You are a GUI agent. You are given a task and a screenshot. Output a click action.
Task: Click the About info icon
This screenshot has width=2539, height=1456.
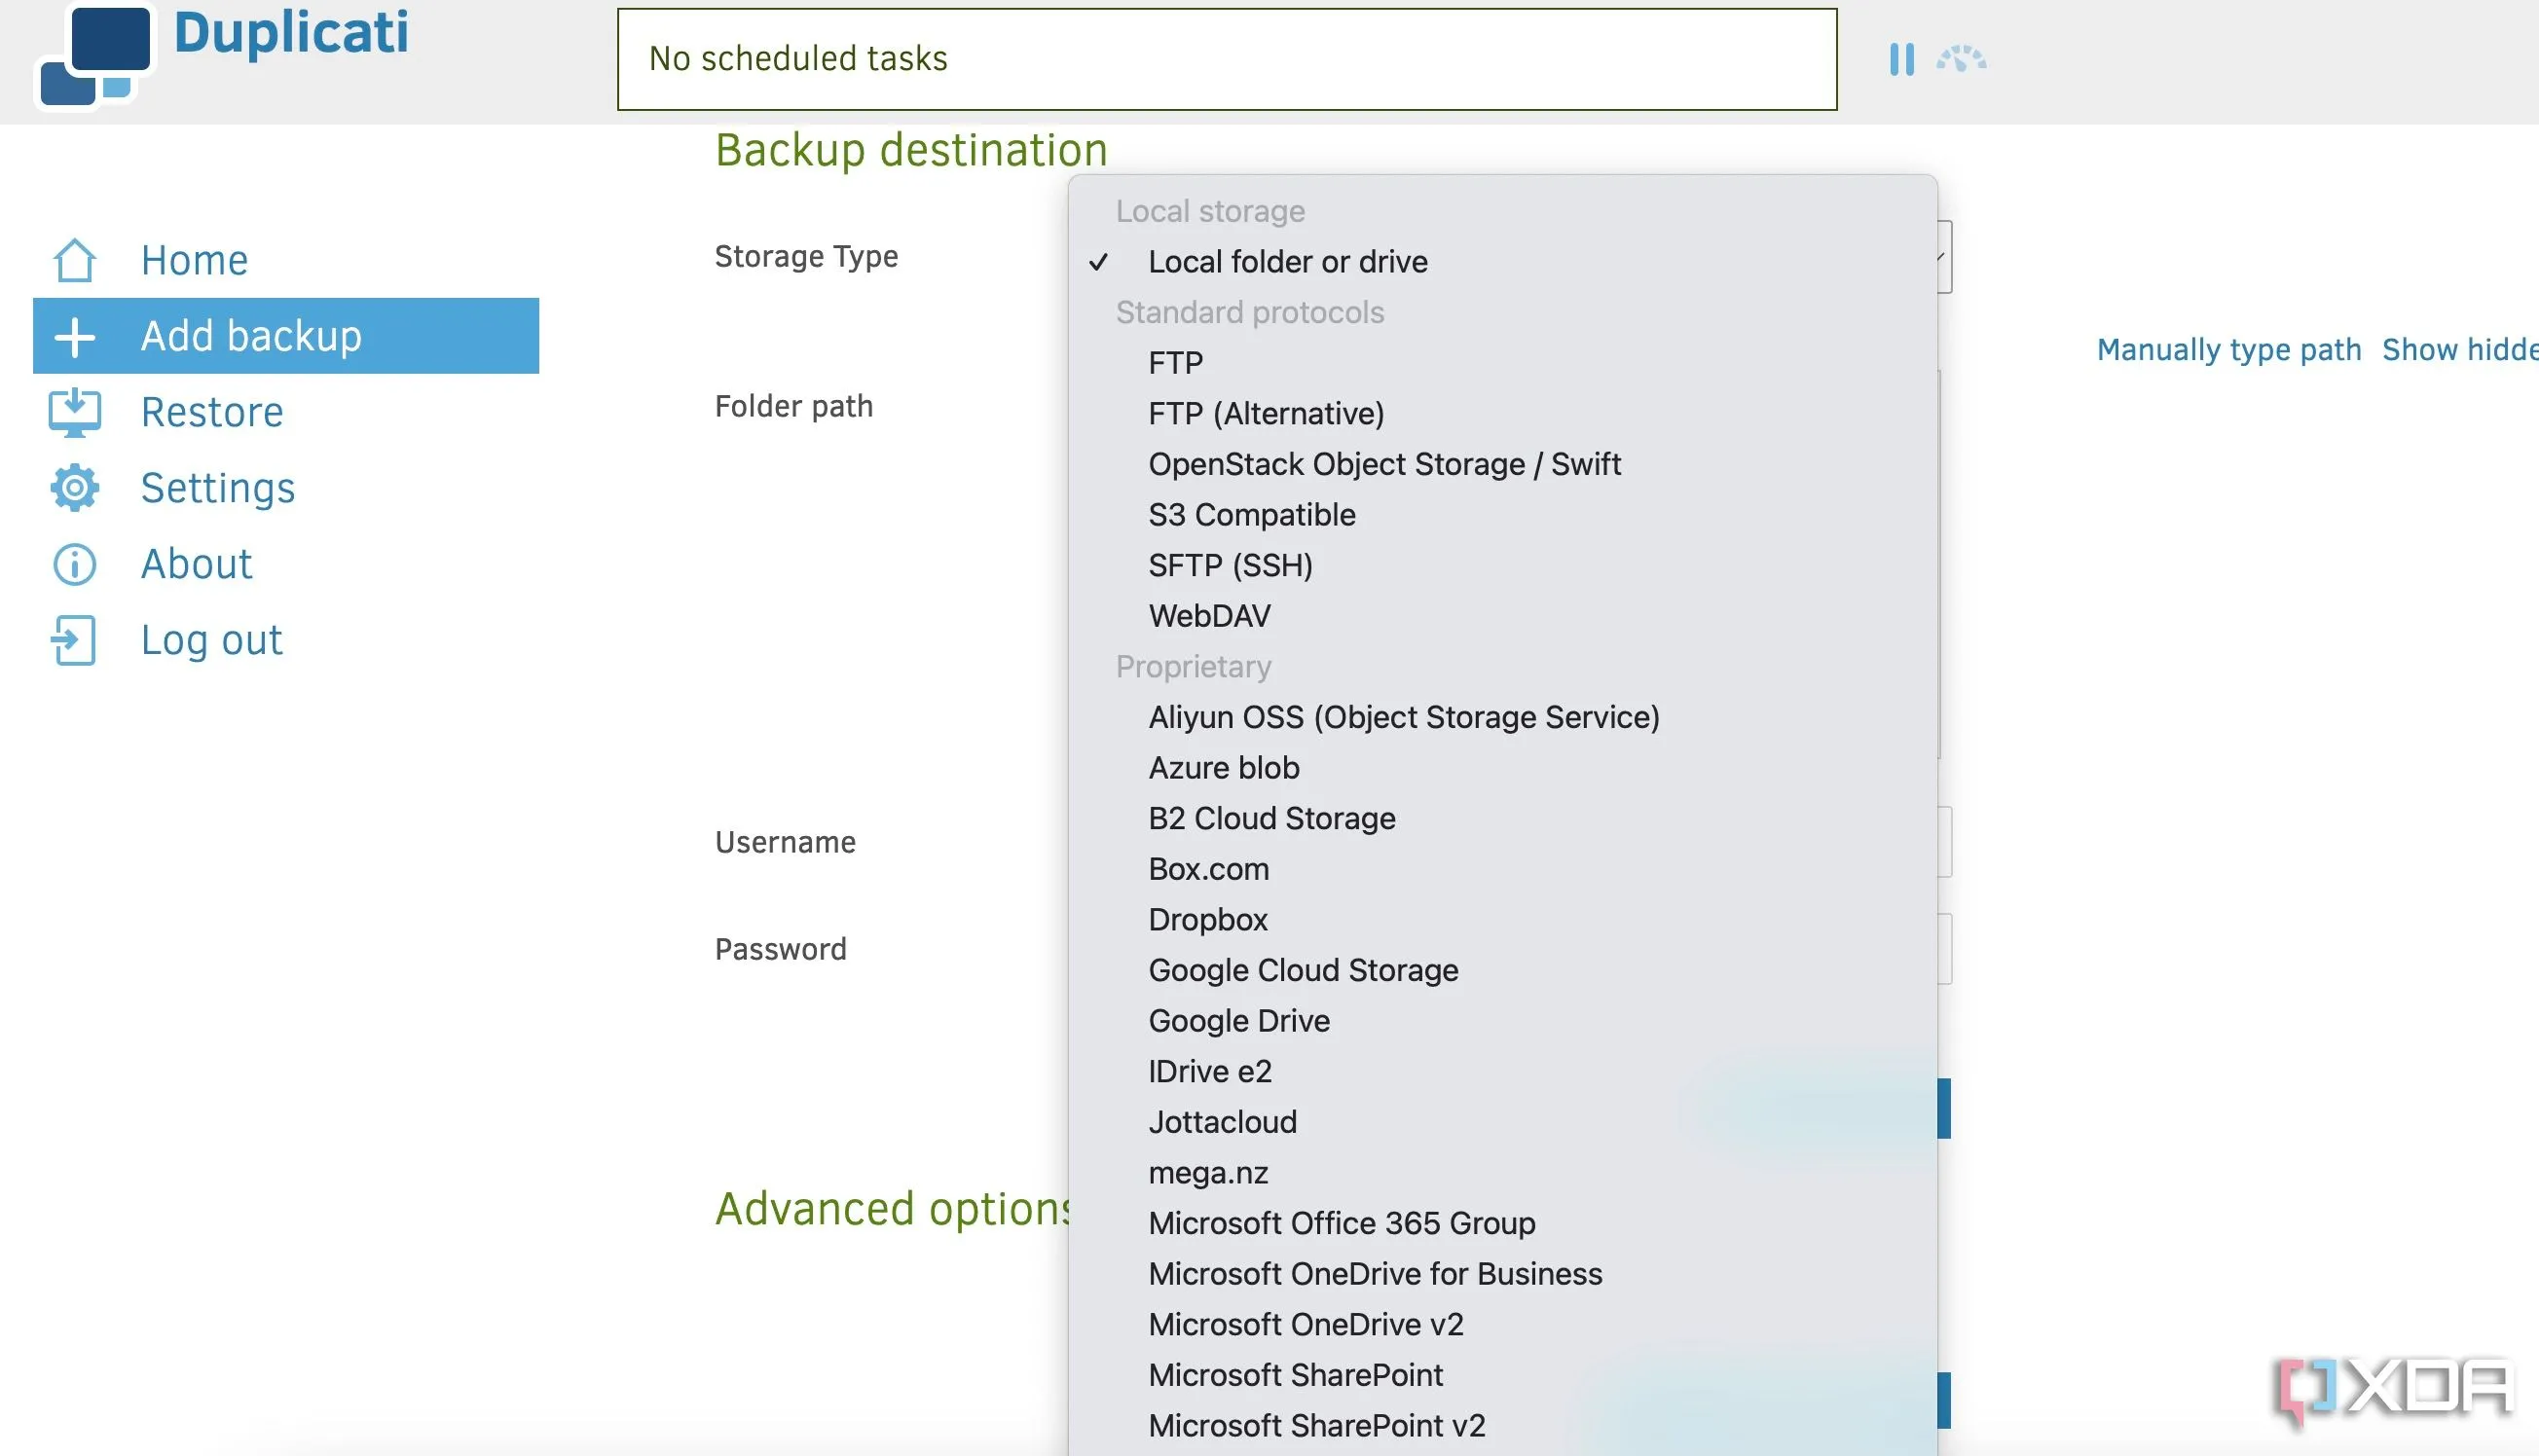pyautogui.click(x=75, y=564)
